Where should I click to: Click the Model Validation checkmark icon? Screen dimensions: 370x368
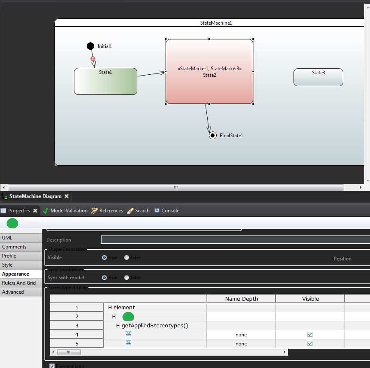(x=46, y=211)
